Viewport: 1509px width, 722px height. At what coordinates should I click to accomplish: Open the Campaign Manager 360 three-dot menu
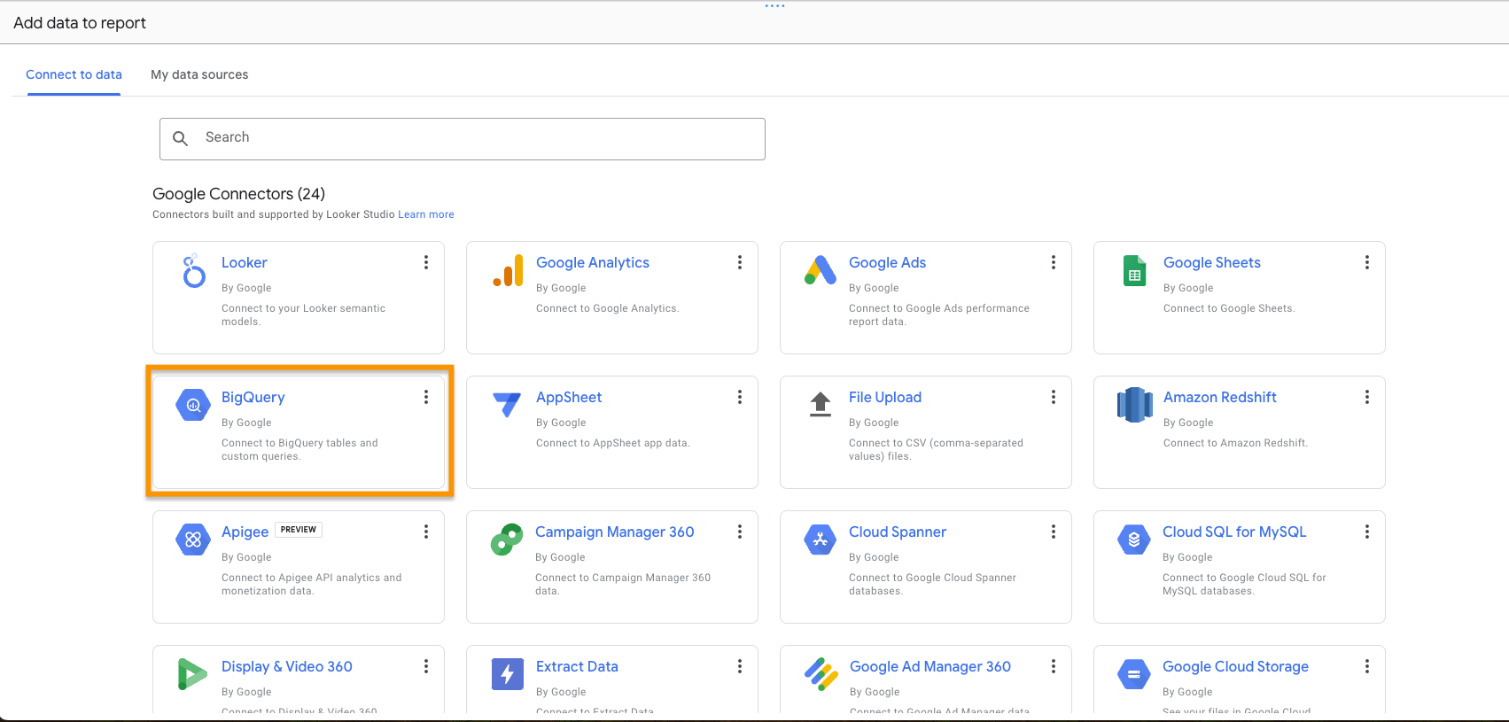pos(740,532)
